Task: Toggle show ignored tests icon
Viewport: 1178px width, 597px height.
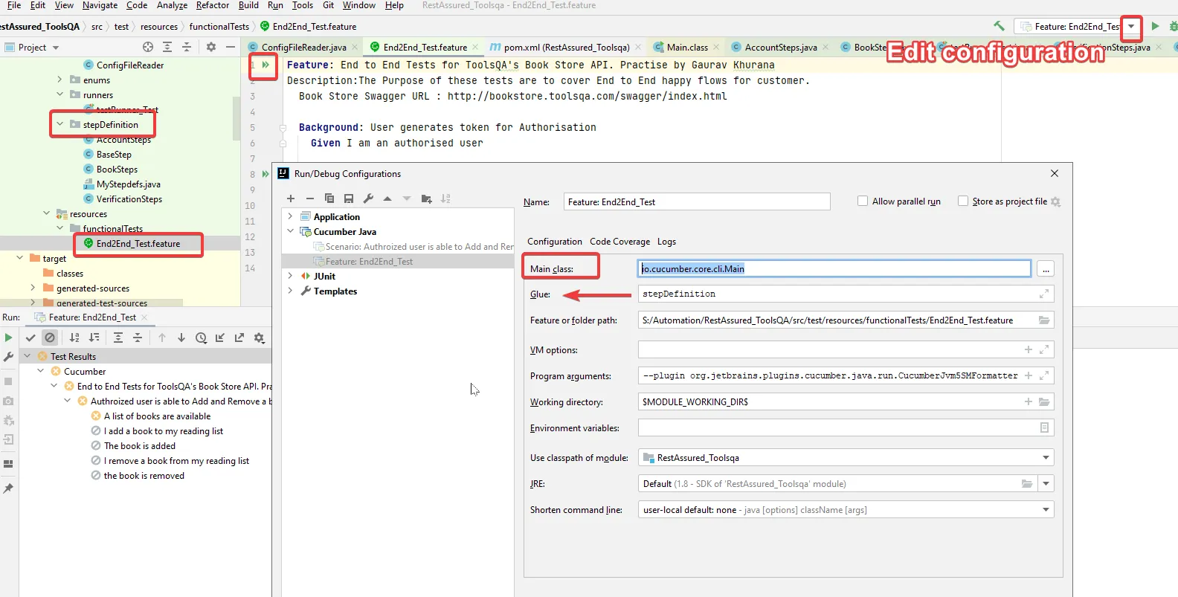Action: click(x=50, y=338)
